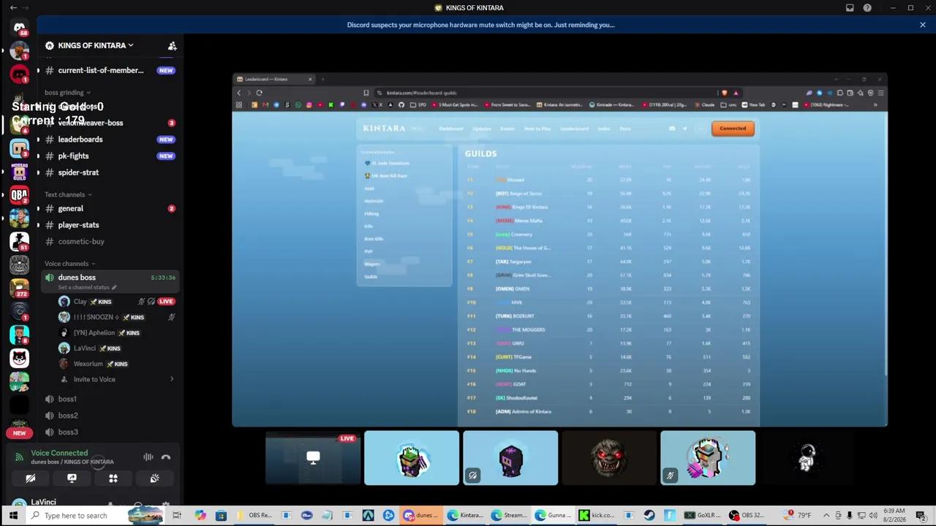Open the venomweaver-boss channel
Screen dimensions: 936x526
tap(110, 123)
